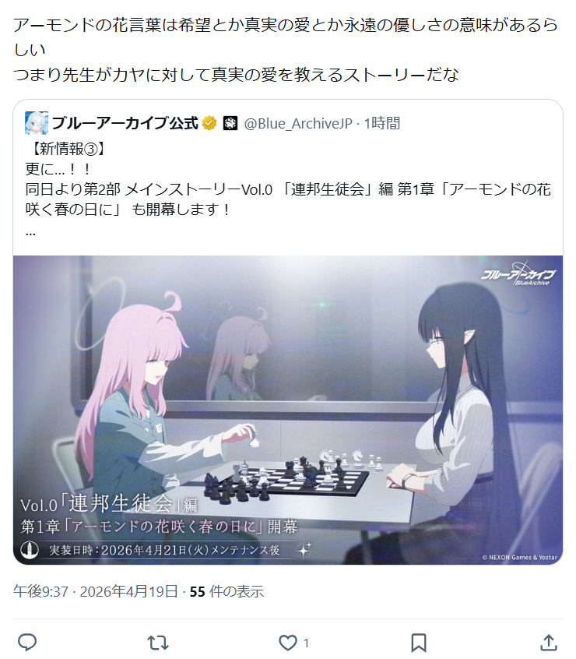
Task: Like the tweet with heart icon
Action: [288, 643]
